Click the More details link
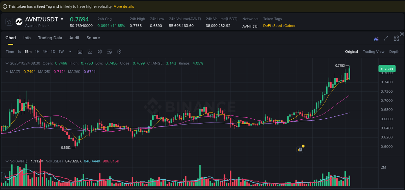This screenshot has height=190, width=405. (x=123, y=6)
